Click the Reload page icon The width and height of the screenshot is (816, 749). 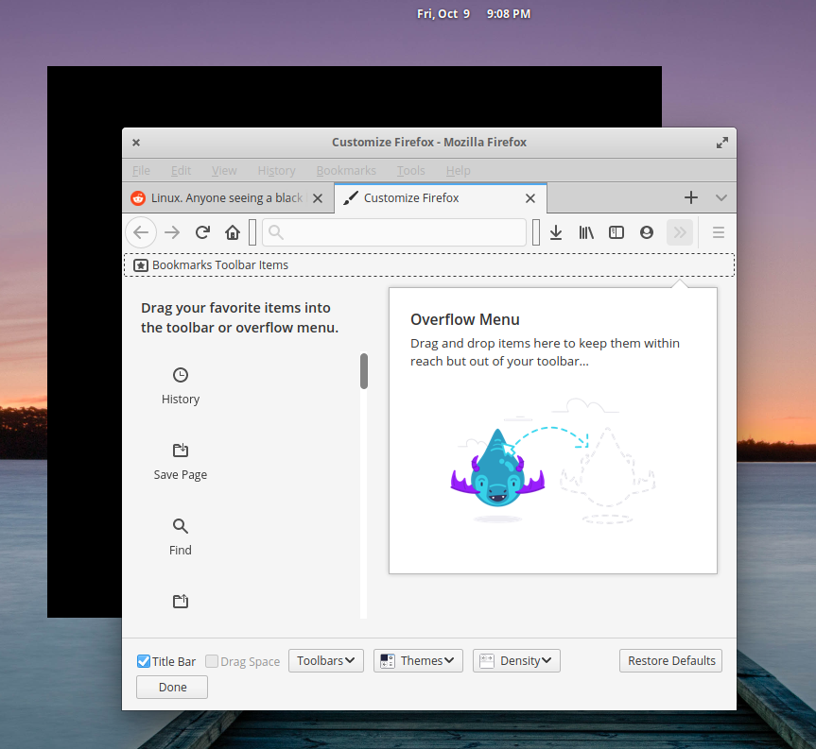click(202, 232)
